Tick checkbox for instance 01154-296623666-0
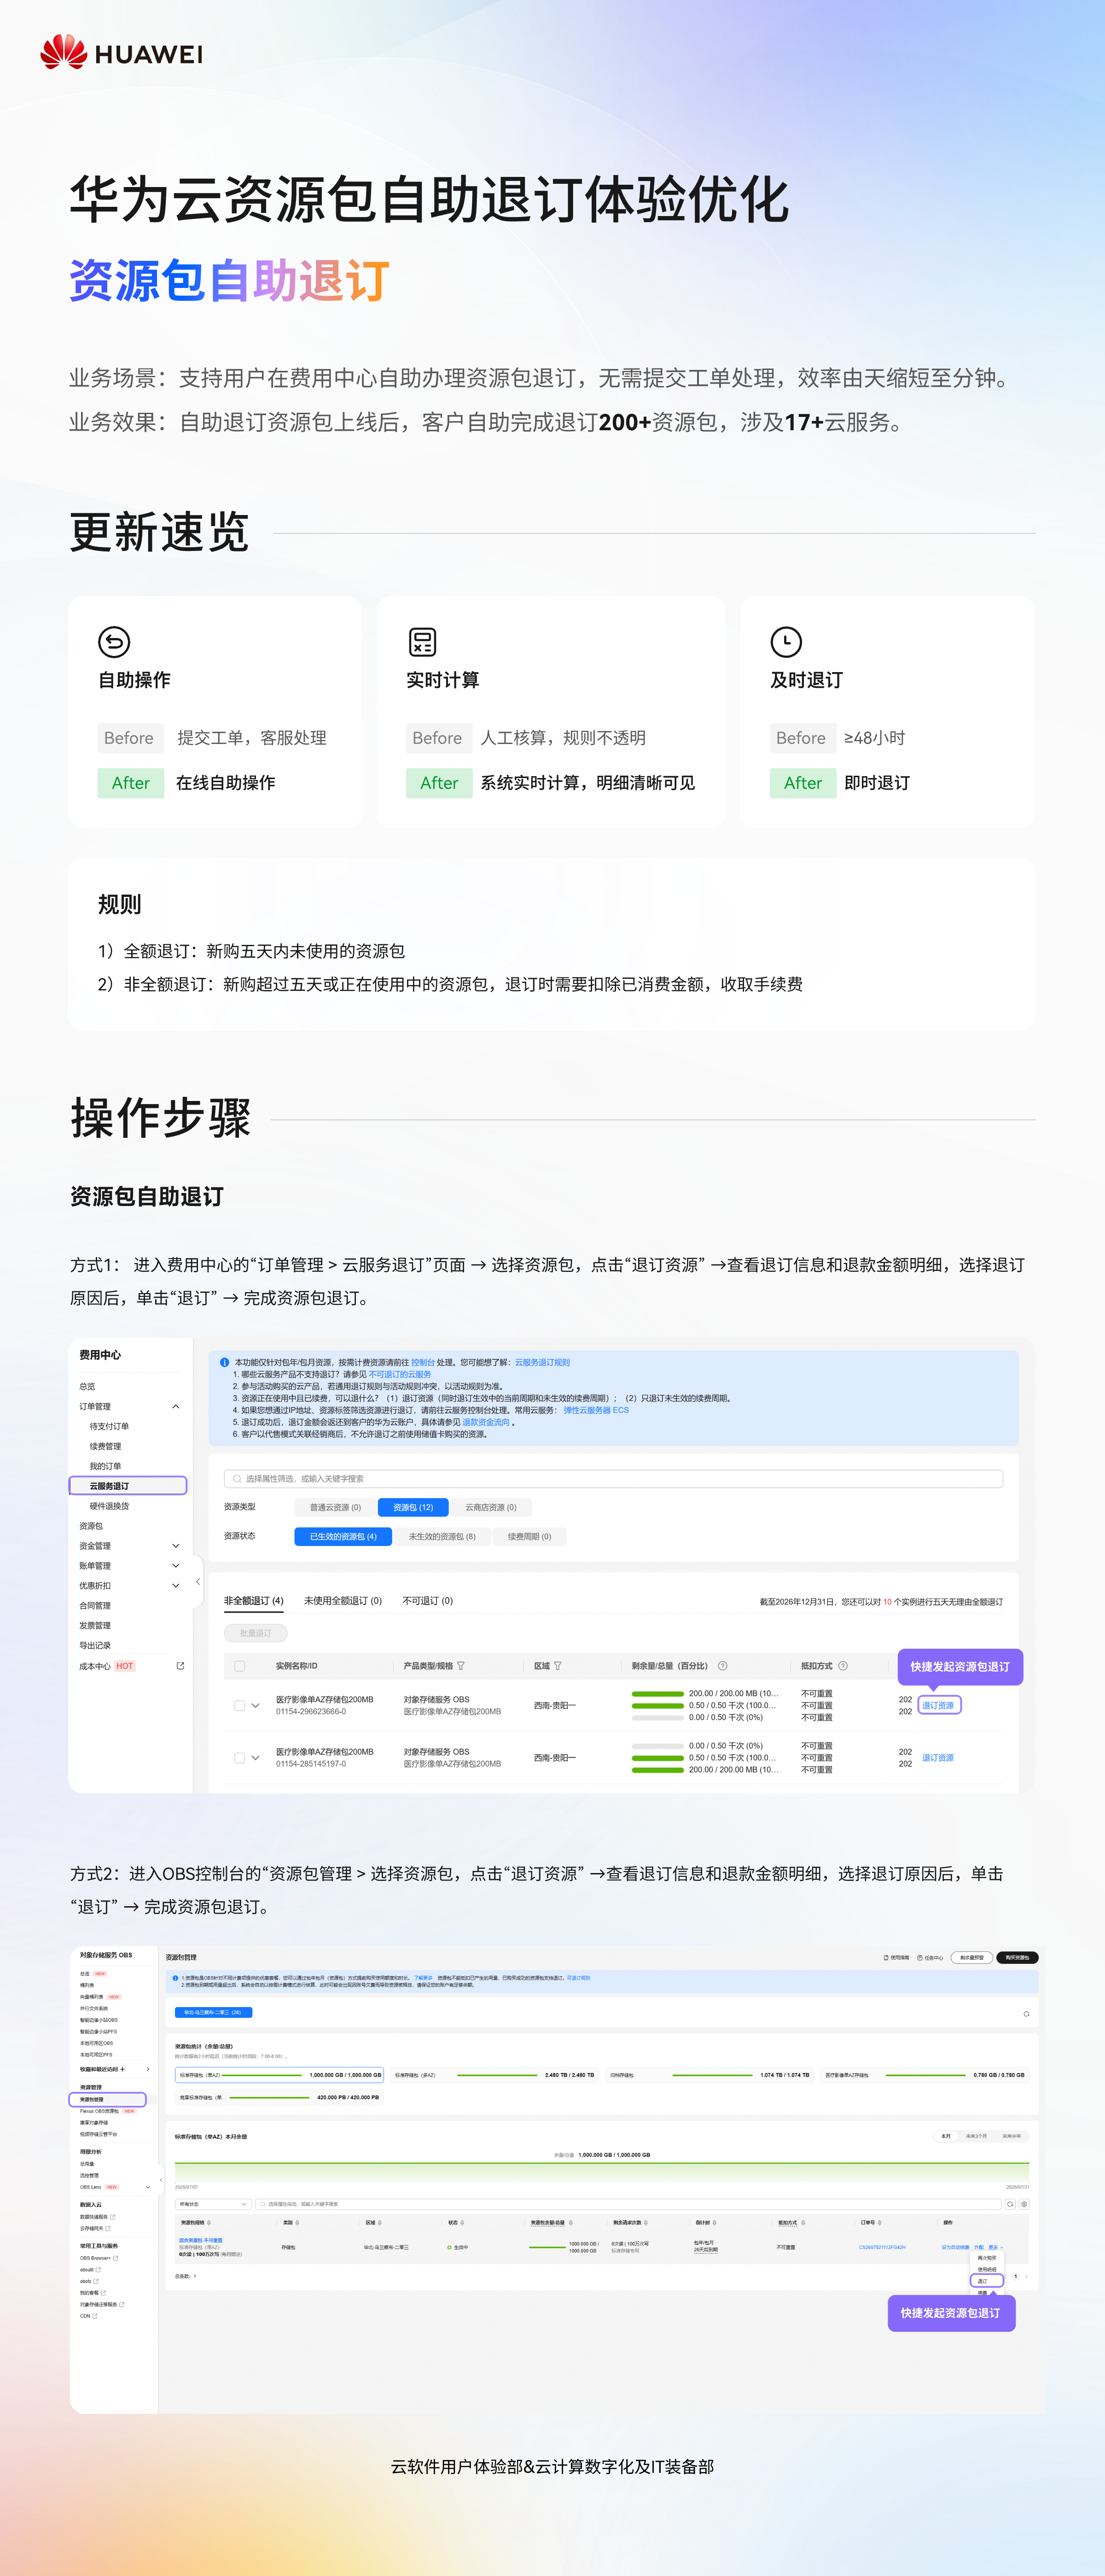 pyautogui.click(x=240, y=1706)
